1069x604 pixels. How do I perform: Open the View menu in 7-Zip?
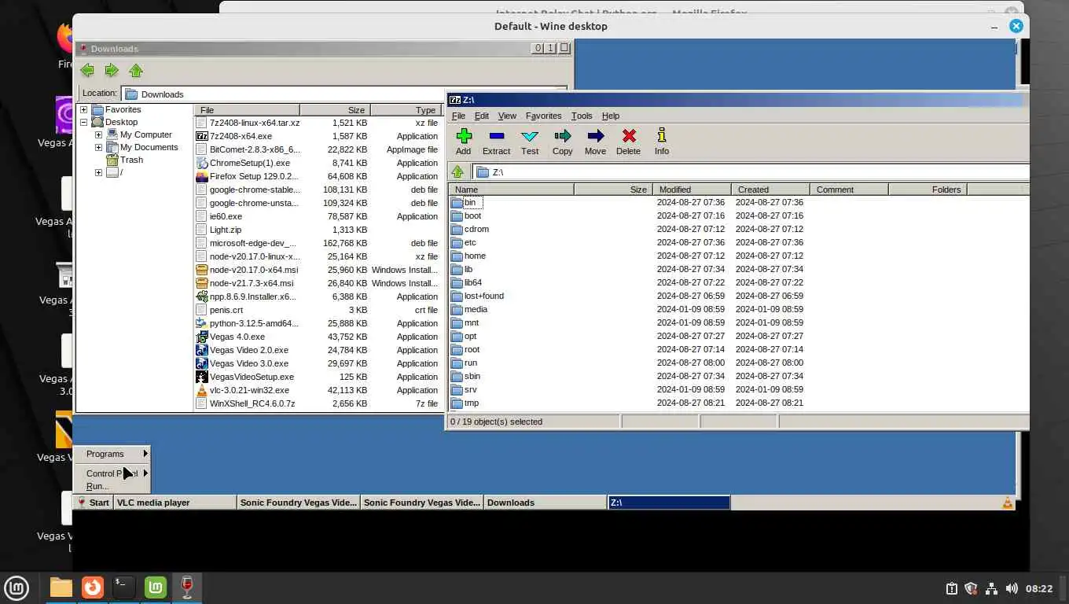pos(507,116)
